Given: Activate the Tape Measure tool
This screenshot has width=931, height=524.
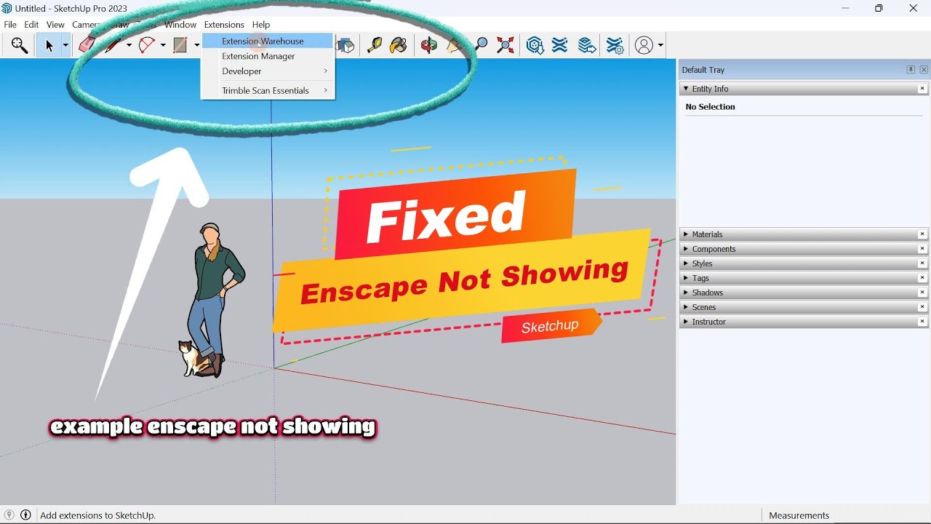Looking at the screenshot, I should point(375,45).
